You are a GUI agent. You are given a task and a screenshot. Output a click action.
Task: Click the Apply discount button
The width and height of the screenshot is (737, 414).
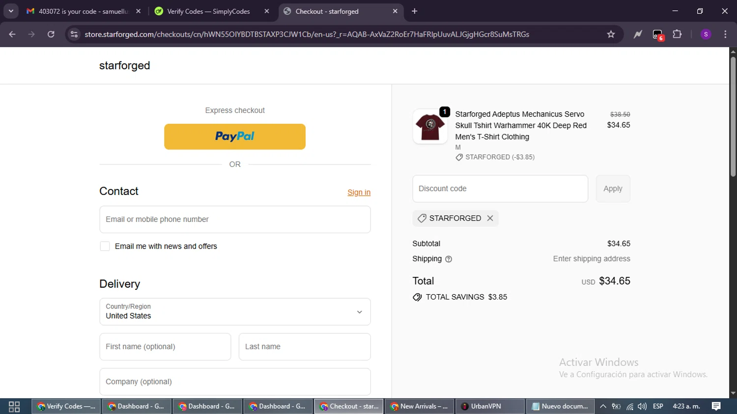(613, 189)
